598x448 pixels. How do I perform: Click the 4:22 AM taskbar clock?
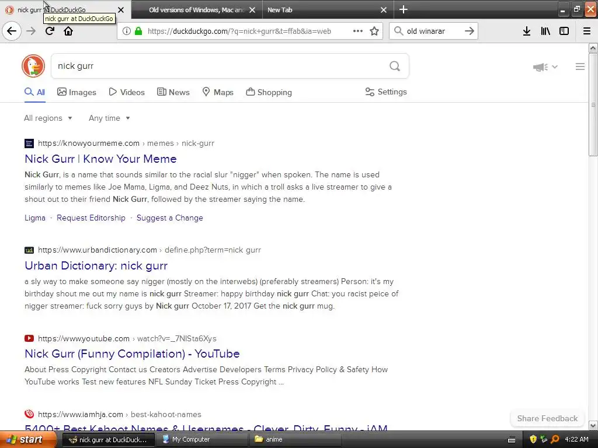[576, 439]
